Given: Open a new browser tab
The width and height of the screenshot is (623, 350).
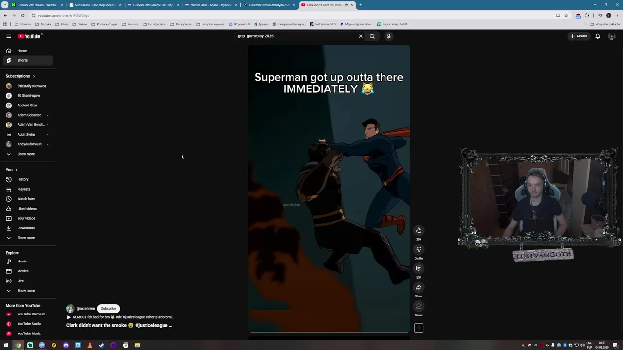Looking at the screenshot, I should pyautogui.click(x=361, y=5).
